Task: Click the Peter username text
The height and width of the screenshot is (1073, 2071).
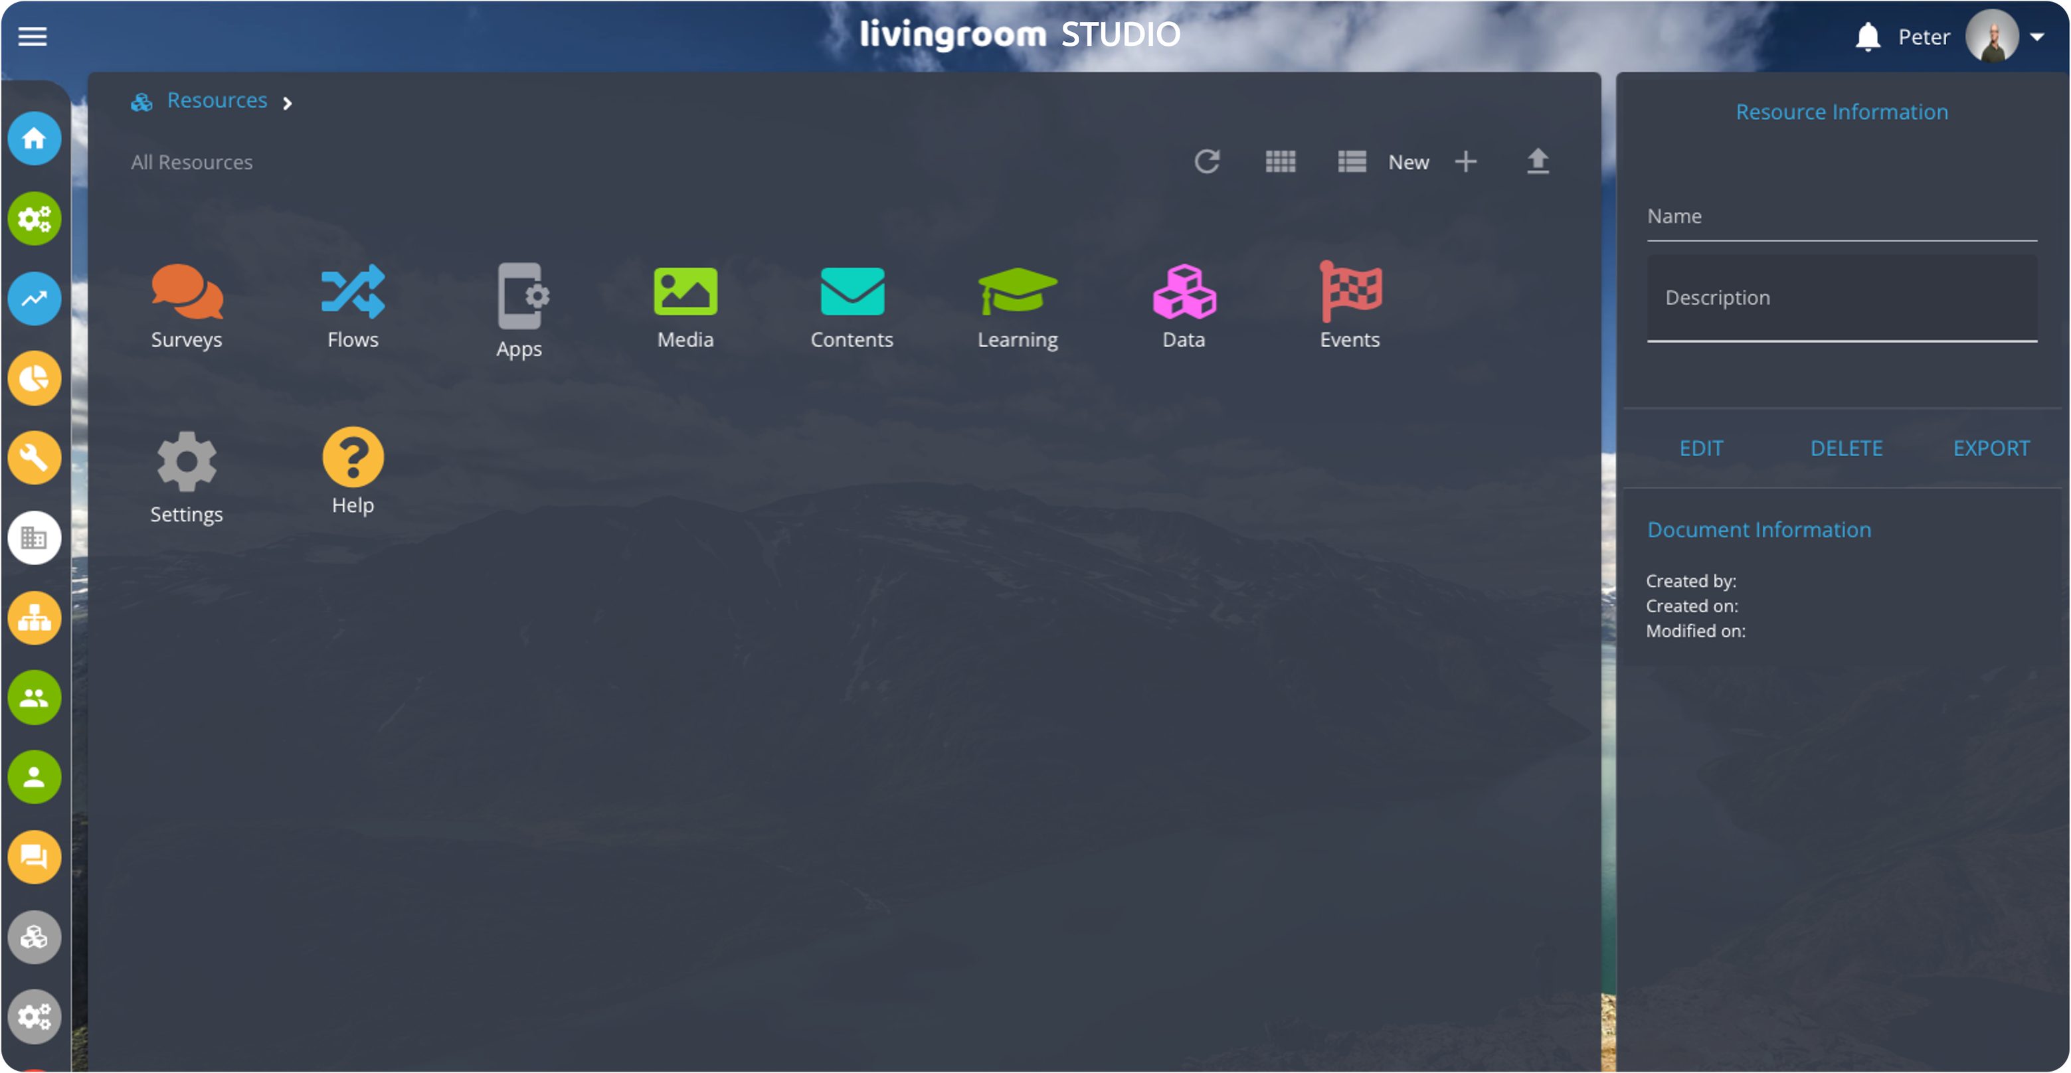Action: [x=1925, y=37]
